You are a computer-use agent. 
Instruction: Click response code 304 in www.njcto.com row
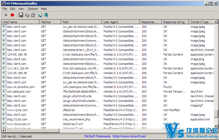tap(144, 110)
